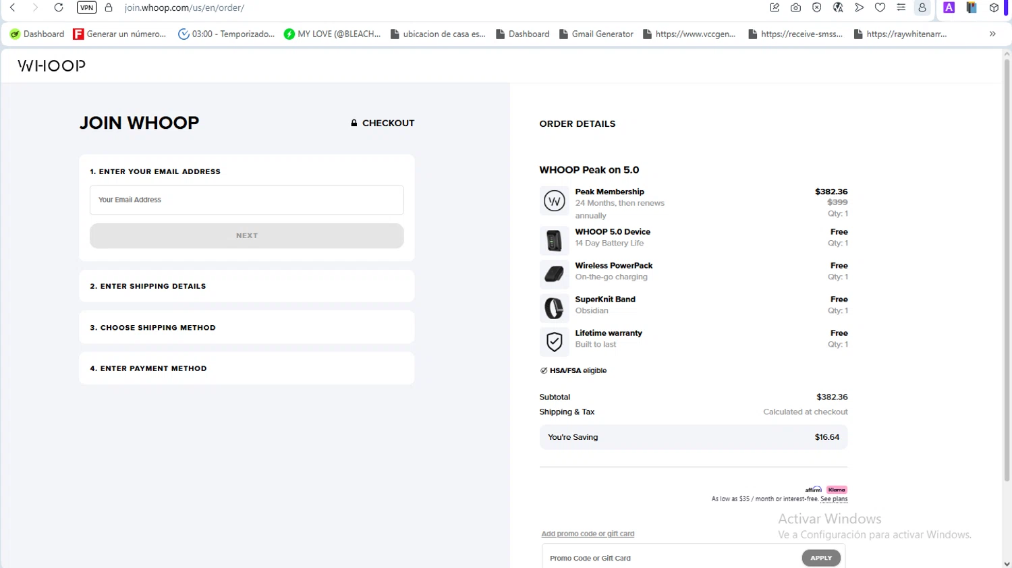Expand step 2 Enter Shipping Details
1012x568 pixels.
point(247,286)
